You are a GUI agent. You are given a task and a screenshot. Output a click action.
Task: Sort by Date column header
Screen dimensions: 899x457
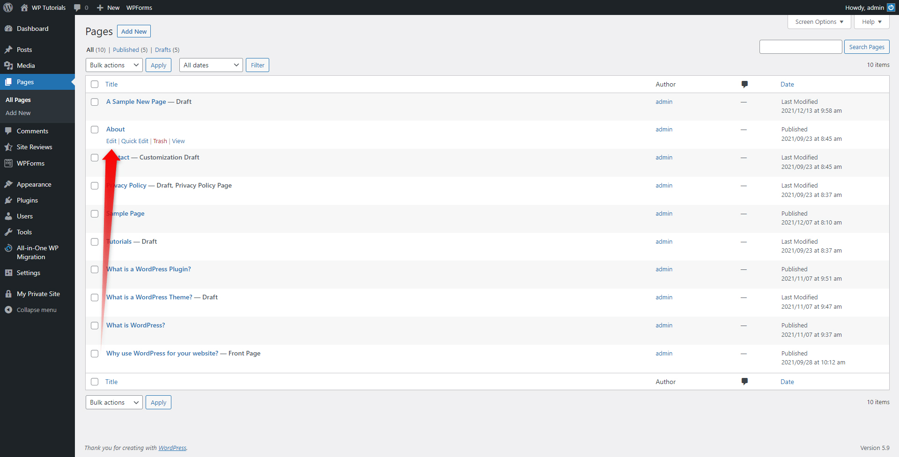point(787,84)
